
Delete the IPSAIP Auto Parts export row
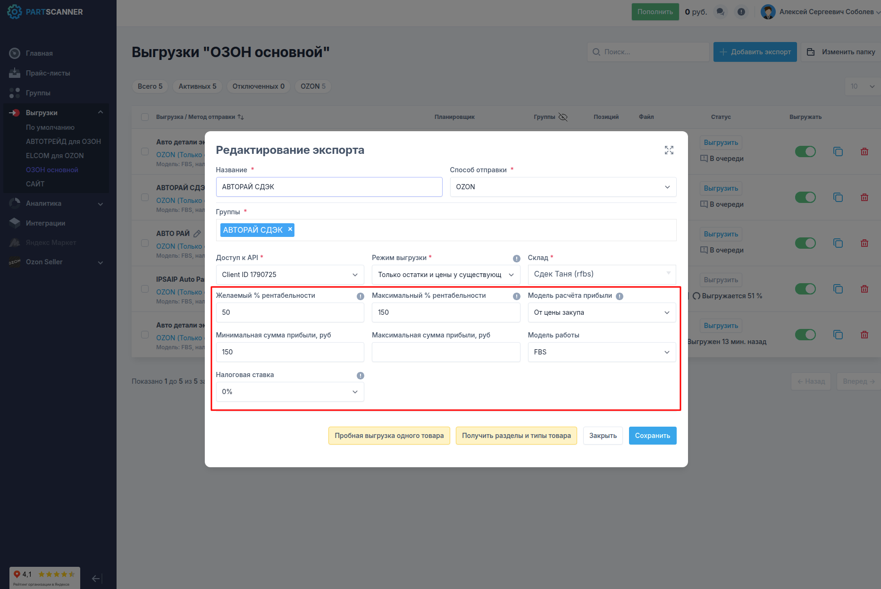click(x=864, y=289)
